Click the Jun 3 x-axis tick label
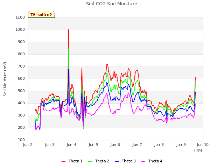This screenshot has height=168, width=224. tap(50, 145)
